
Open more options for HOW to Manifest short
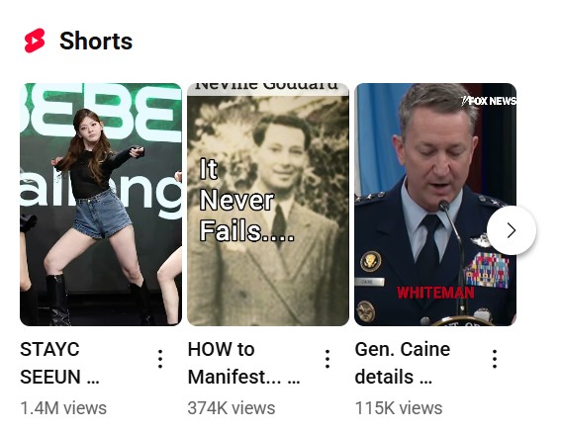pos(327,359)
